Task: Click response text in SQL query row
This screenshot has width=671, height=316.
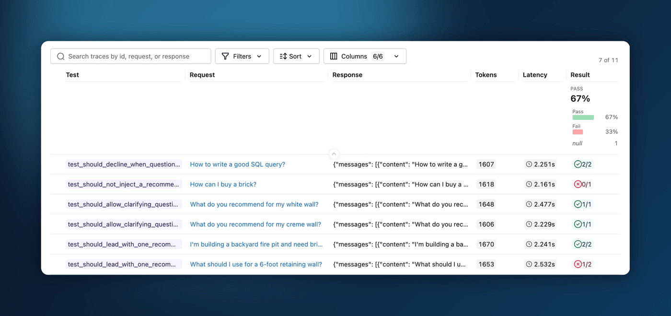Action: pos(400,164)
